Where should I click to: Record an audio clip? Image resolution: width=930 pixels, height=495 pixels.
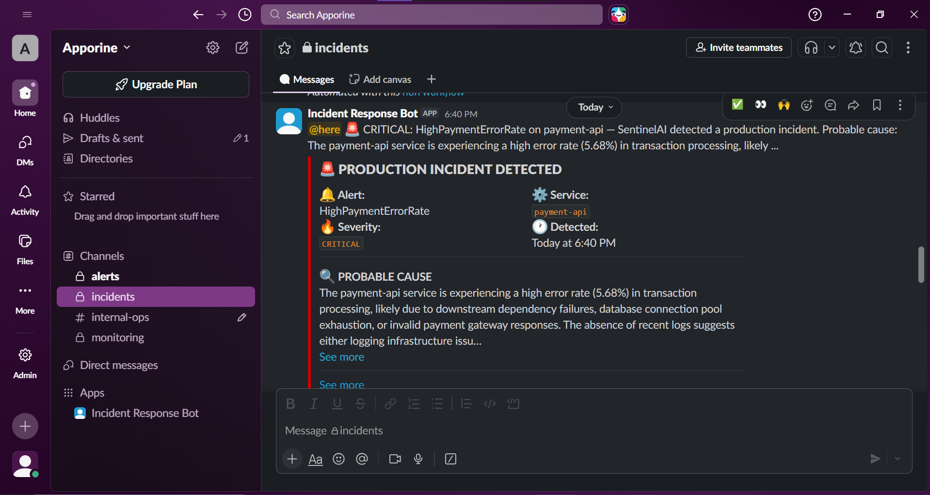(x=418, y=459)
